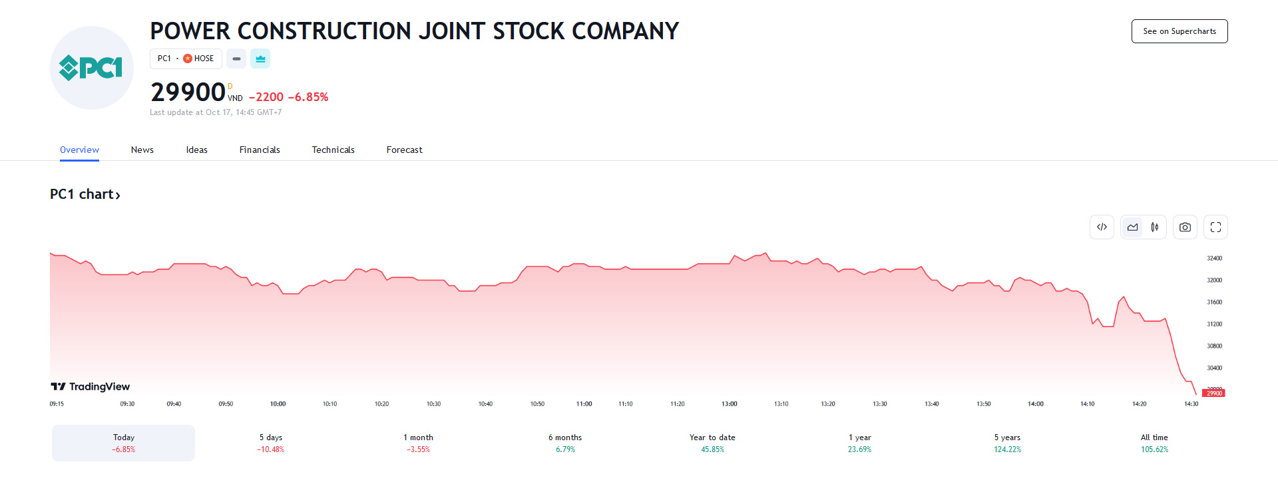Expand the PC1 chart section

point(85,194)
